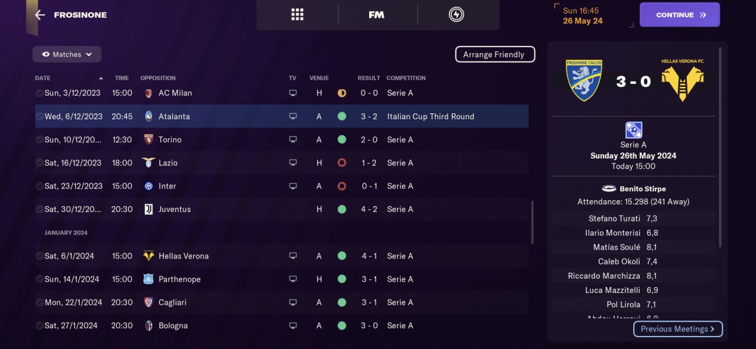Sort fixtures by the Date column arrow
Screen dimensions: 756x349
pos(100,78)
